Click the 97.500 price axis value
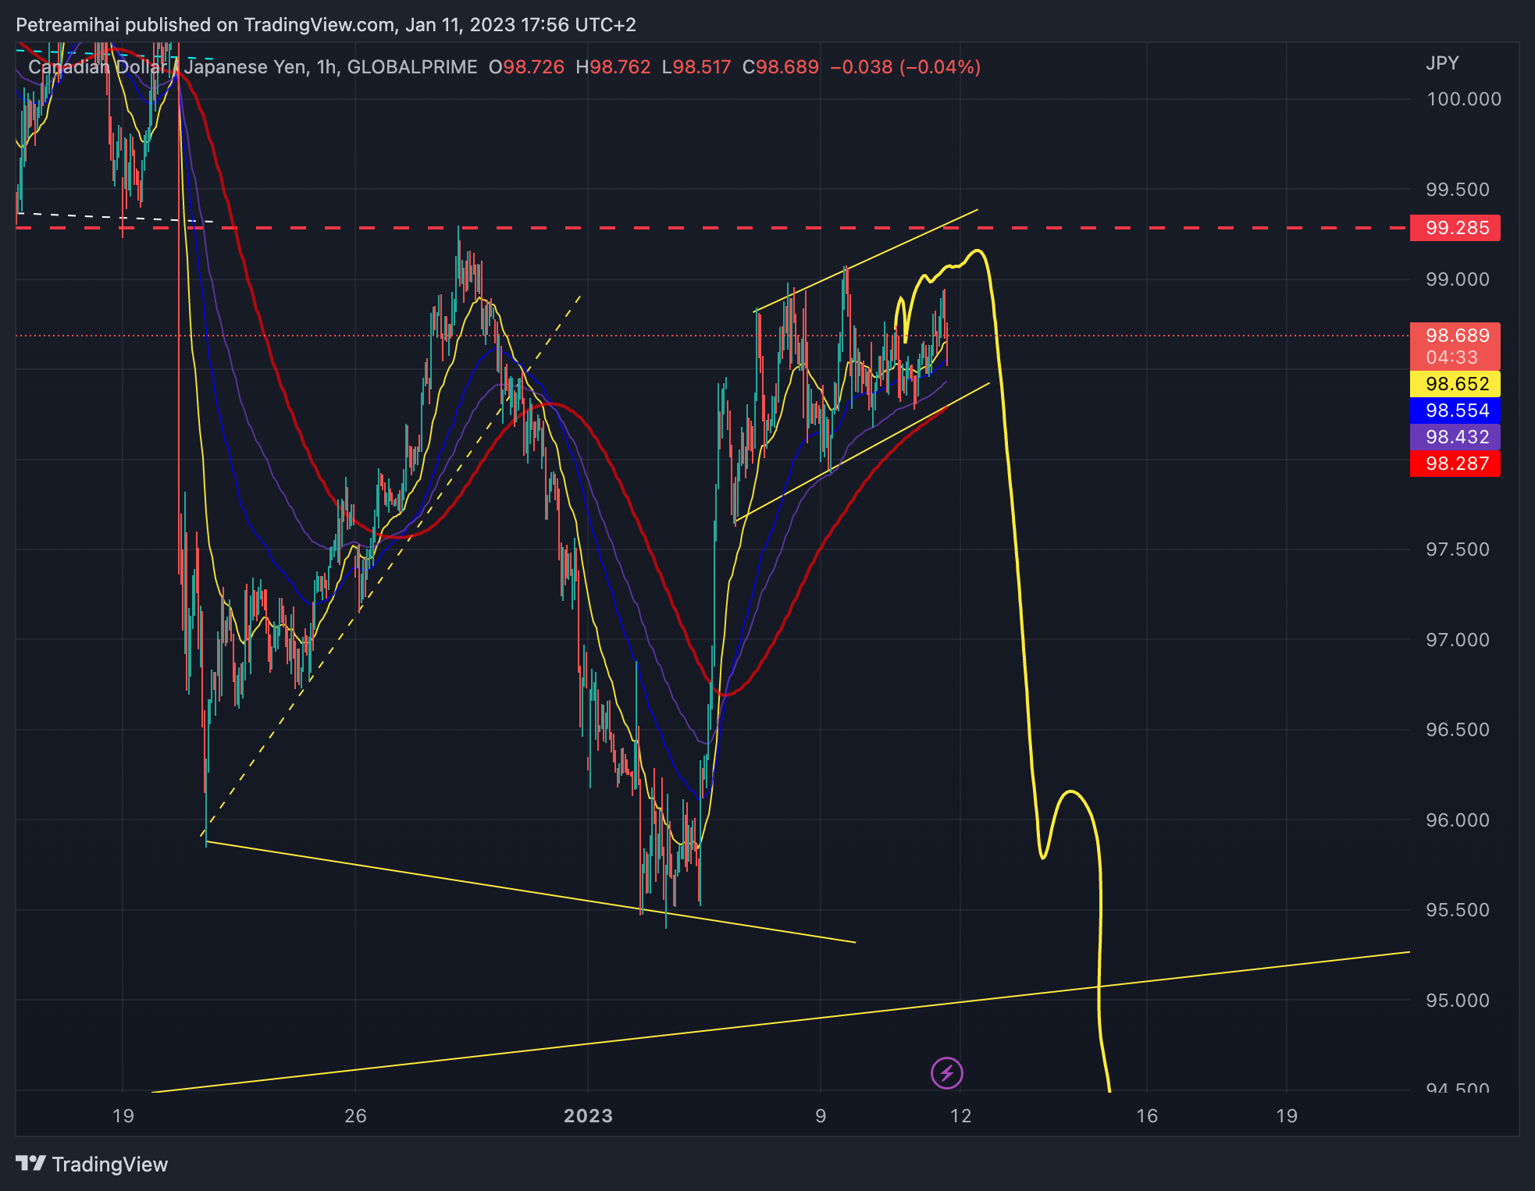The width and height of the screenshot is (1535, 1191). 1458,549
